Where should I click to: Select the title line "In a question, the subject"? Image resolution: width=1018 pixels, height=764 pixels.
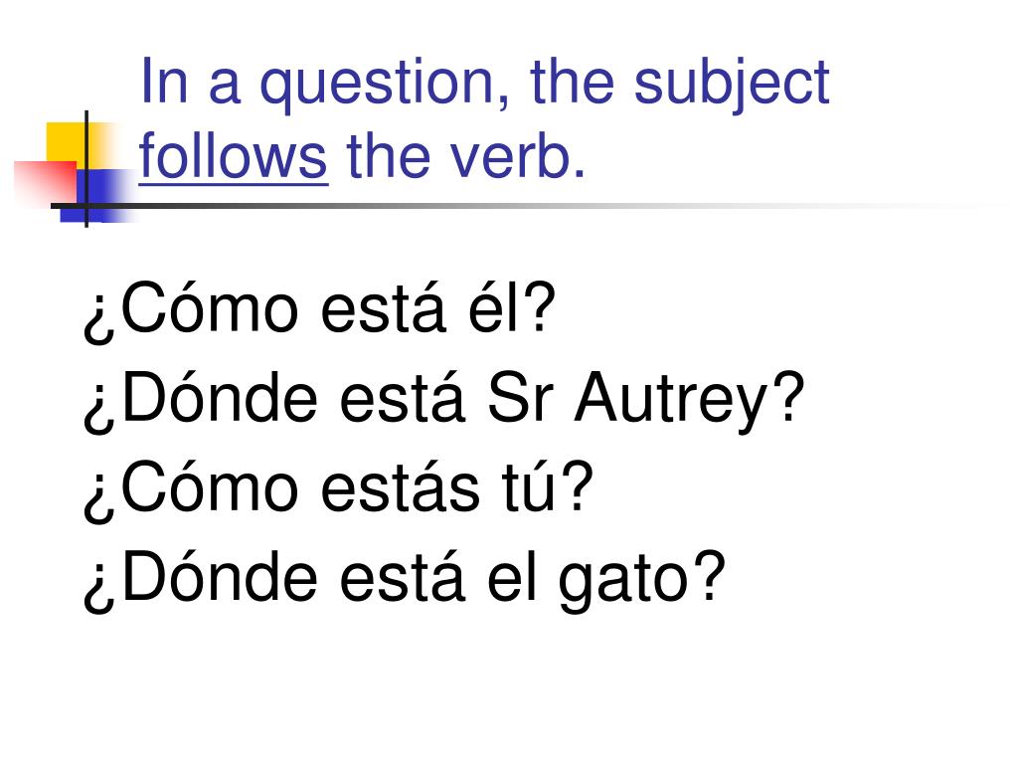[484, 83]
